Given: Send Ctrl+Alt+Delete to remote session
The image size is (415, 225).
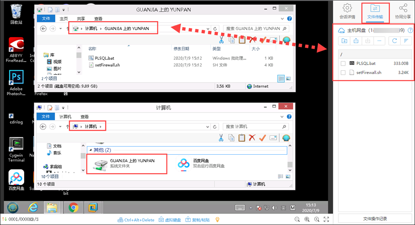Looking at the screenshot, I should point(136,220).
